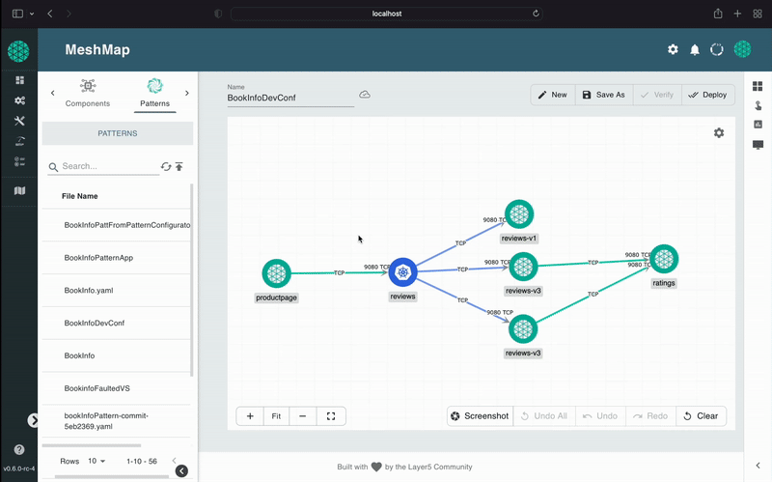Screen dimensions: 772x482
Task: Switch to the Components tab
Action: 88,93
